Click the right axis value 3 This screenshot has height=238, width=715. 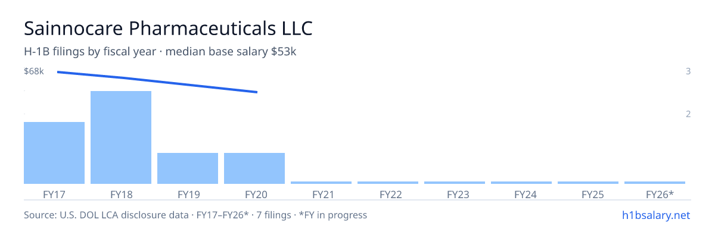688,71
